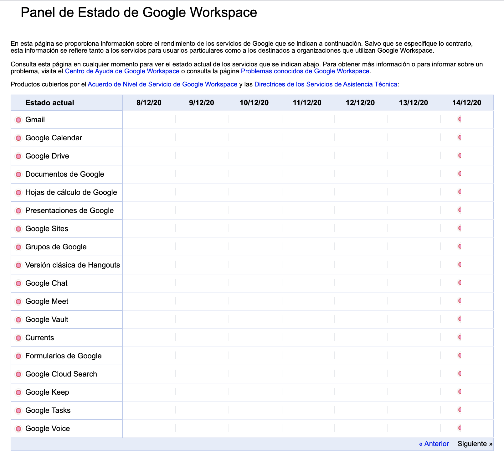Open Cloud Search incident marker in the 14/12/20 column

click(x=460, y=373)
